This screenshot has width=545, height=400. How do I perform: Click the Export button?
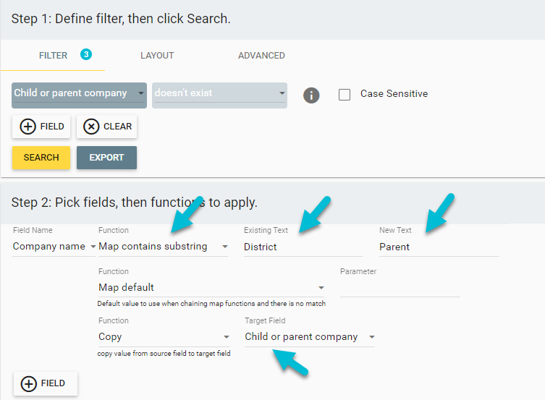tap(106, 158)
